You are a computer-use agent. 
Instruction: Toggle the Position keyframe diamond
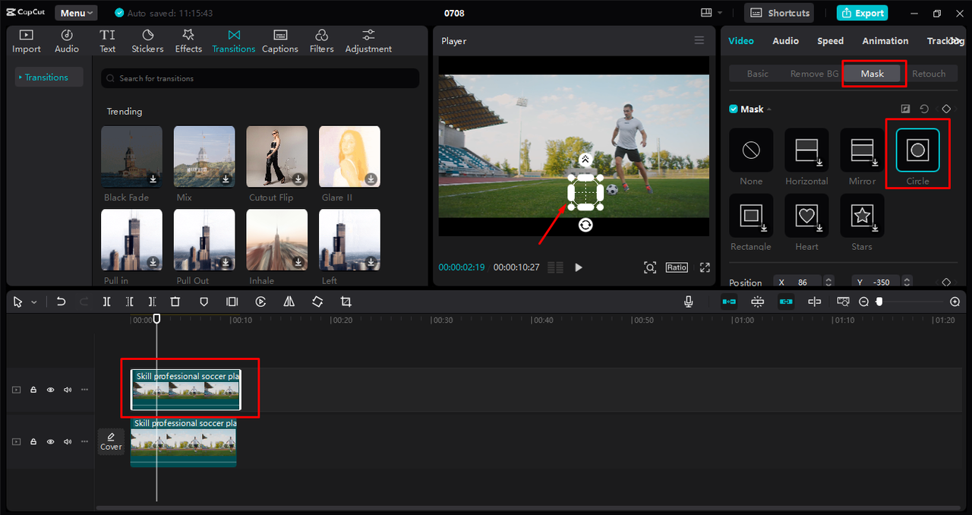pos(946,282)
